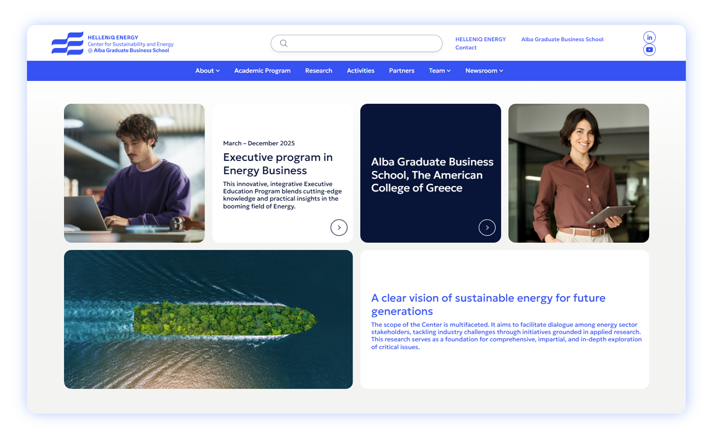Click the 'The scope of the Center' paragraph
This screenshot has height=441, width=704.
coord(507,336)
